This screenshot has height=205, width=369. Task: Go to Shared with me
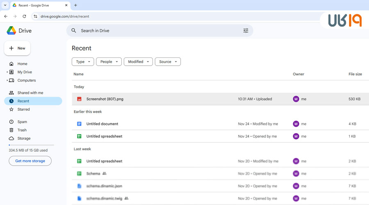30,93
